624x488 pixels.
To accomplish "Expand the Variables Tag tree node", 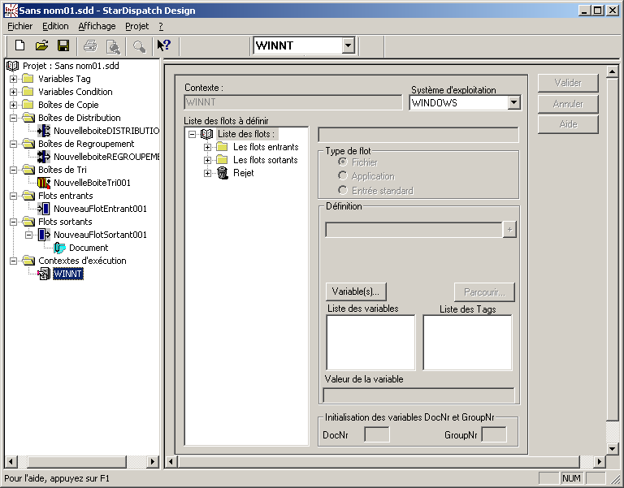I will point(13,80).
